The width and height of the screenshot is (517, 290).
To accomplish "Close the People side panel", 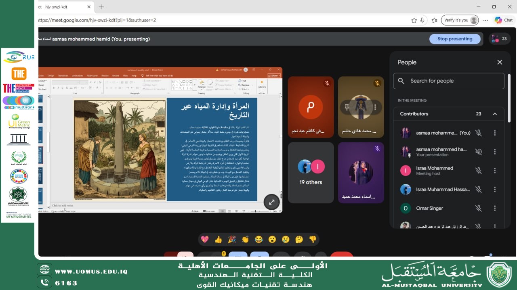I will click(x=500, y=62).
